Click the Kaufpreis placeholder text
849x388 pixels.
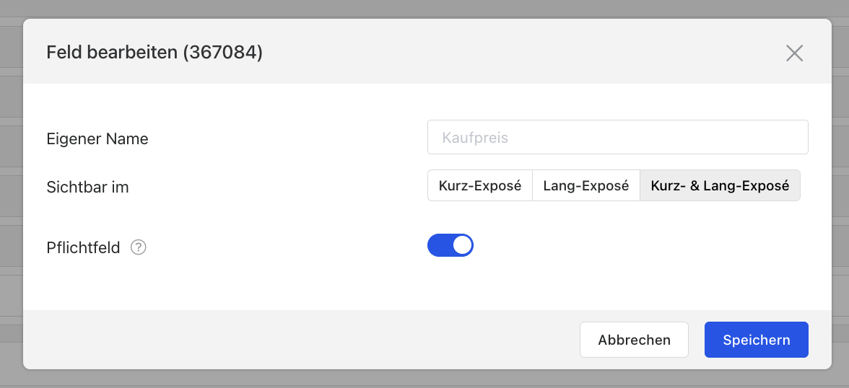click(x=475, y=138)
